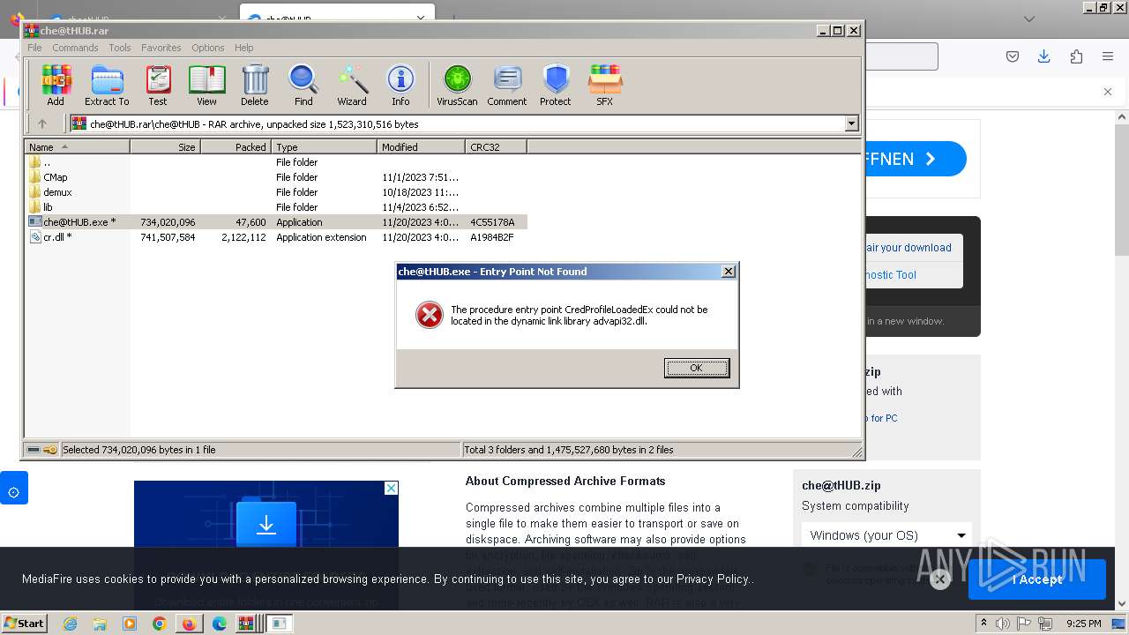Click the Pocket save icon in Firefox

(1013, 56)
